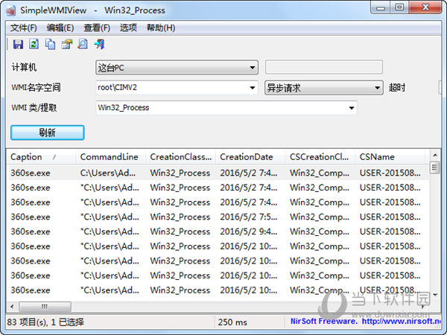Sort by the CreationClass... column header

180,156
